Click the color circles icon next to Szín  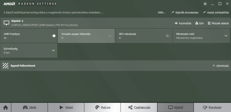197,23
